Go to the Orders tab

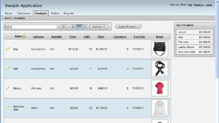point(55,13)
